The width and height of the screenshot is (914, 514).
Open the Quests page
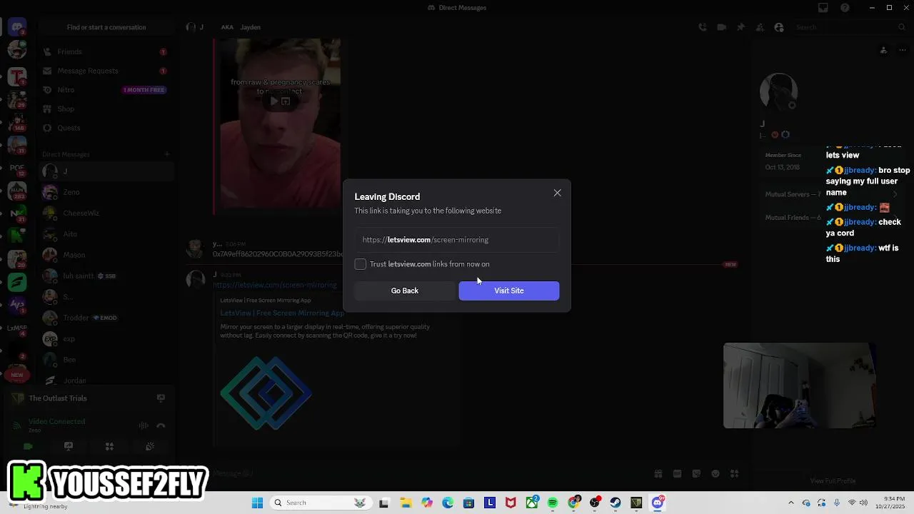tap(106, 128)
